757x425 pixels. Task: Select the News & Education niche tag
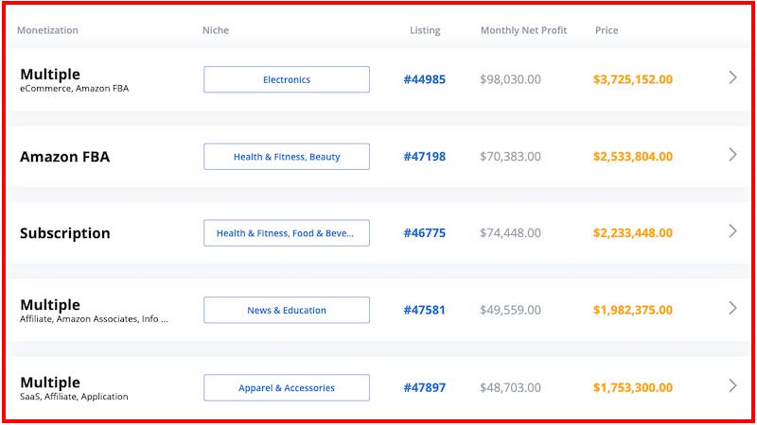[x=287, y=311]
